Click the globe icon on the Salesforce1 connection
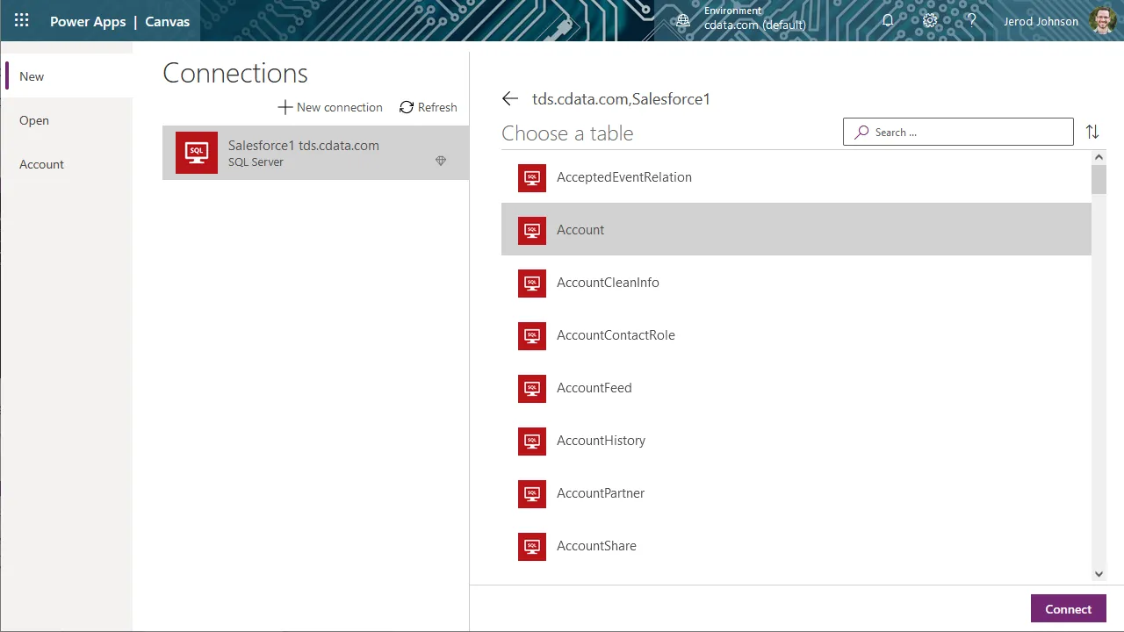 441,161
